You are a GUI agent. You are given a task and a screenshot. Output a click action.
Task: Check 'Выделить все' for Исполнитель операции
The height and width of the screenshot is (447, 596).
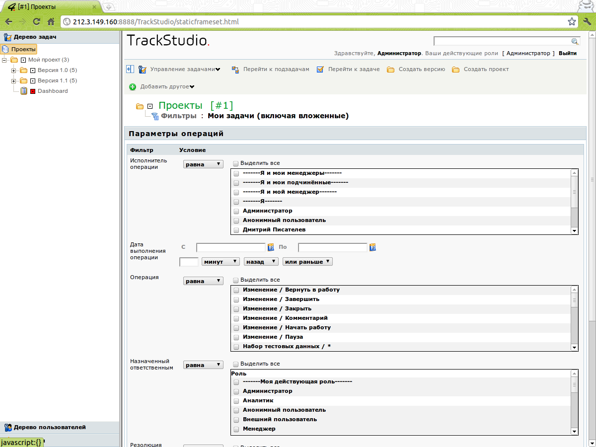point(236,163)
